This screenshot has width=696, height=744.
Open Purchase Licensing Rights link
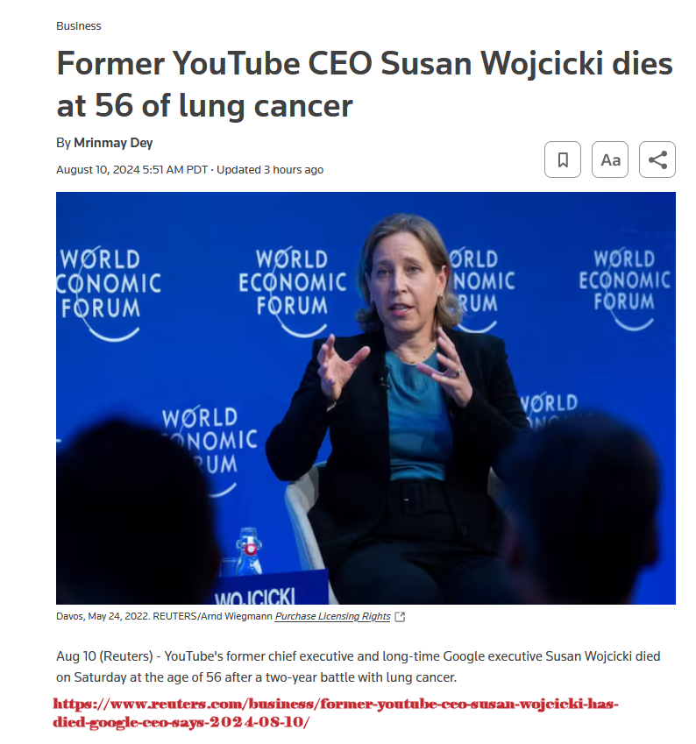(x=332, y=616)
